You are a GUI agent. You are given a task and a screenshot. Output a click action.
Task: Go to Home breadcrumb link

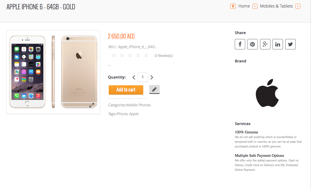click(x=244, y=6)
